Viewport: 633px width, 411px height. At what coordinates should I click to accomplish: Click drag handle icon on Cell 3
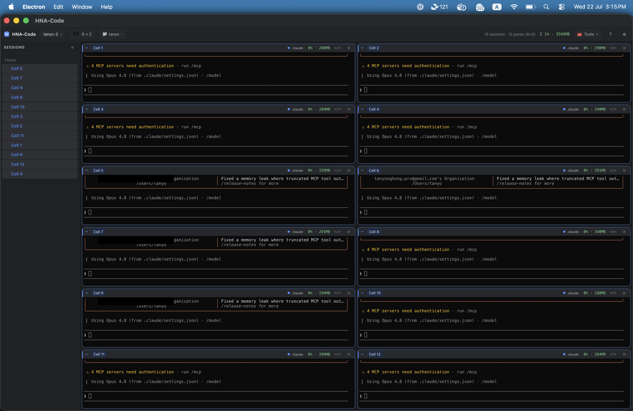pyautogui.click(x=87, y=109)
